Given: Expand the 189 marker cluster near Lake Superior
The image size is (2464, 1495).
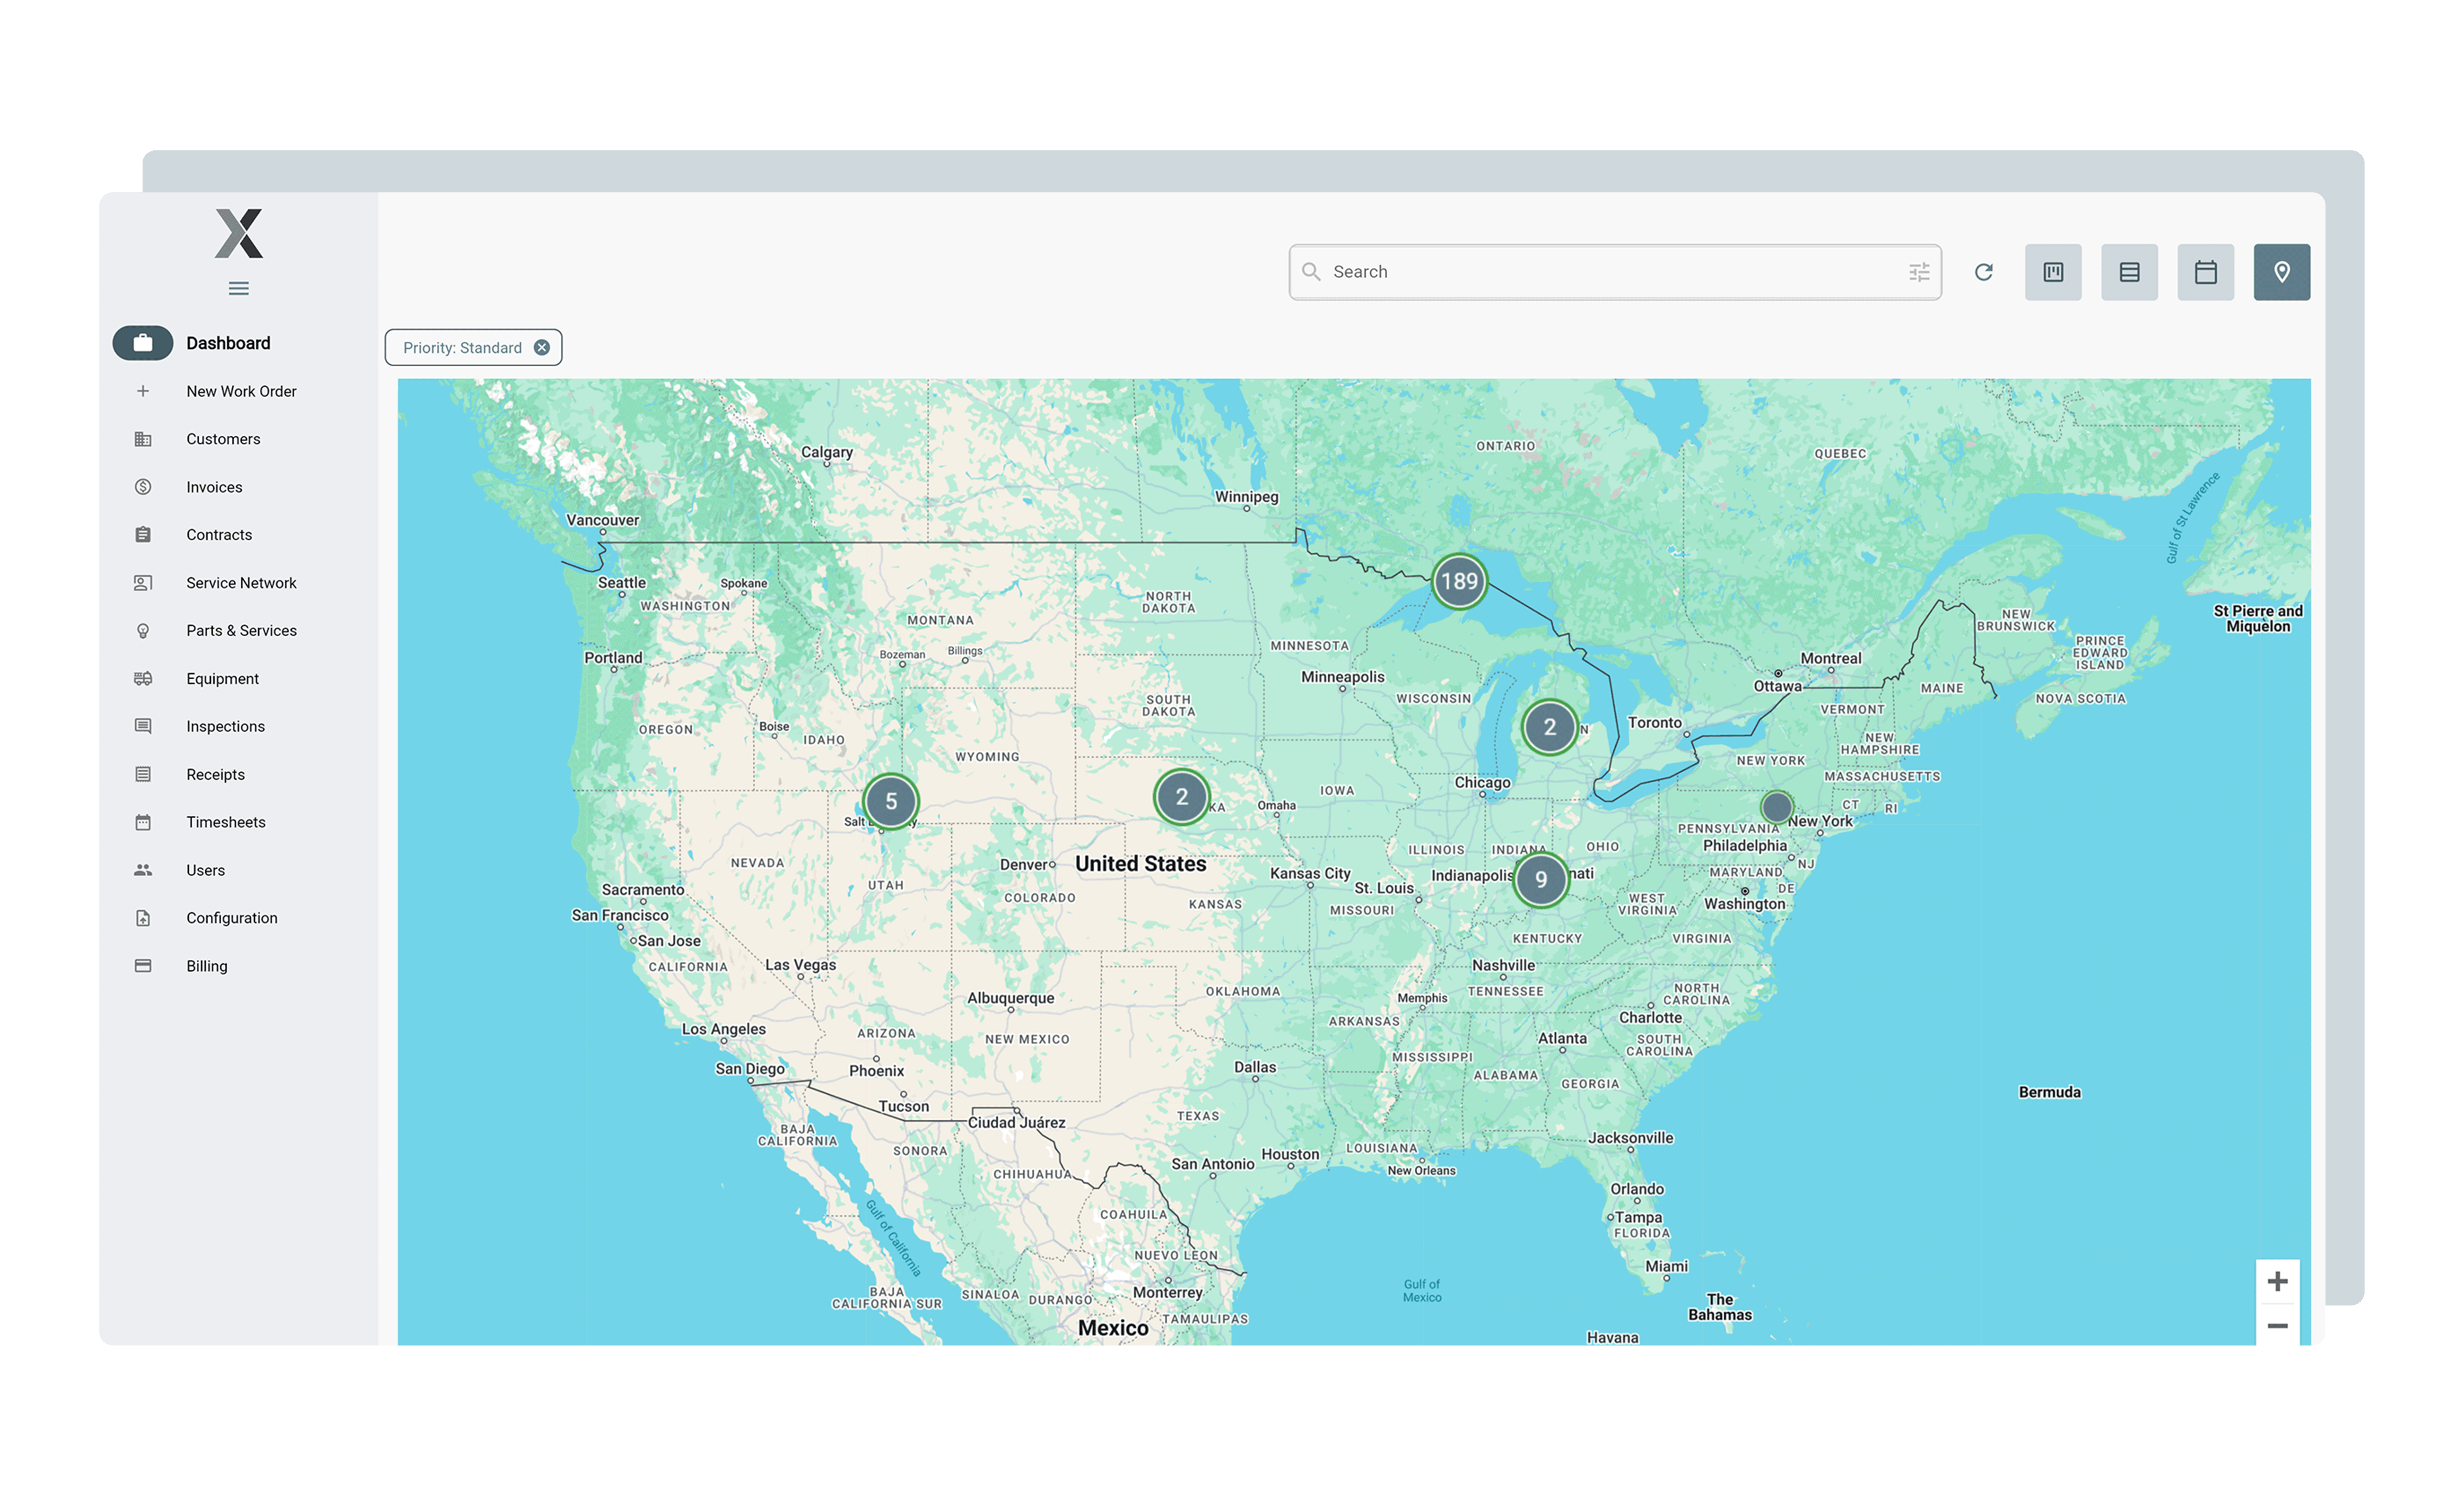Looking at the screenshot, I should [x=1460, y=580].
